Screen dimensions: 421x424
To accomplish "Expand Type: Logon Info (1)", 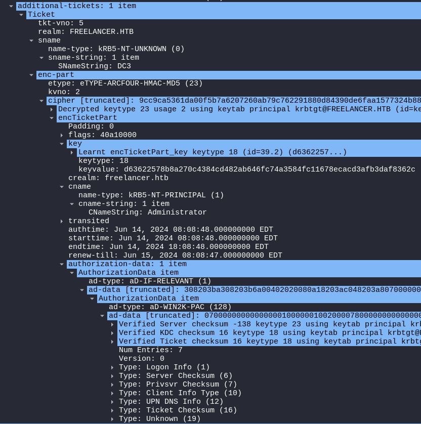I will (112, 367).
